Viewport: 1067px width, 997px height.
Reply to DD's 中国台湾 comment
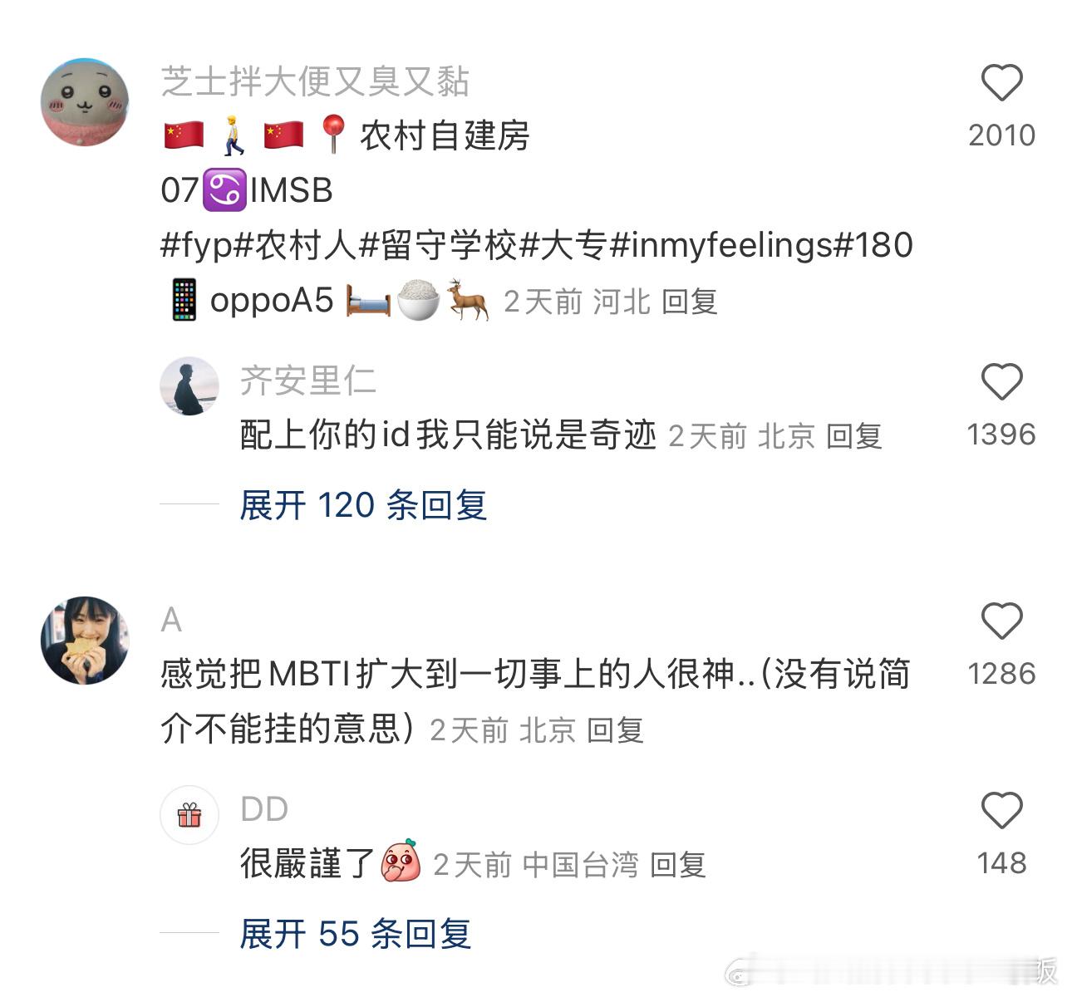[x=678, y=865]
